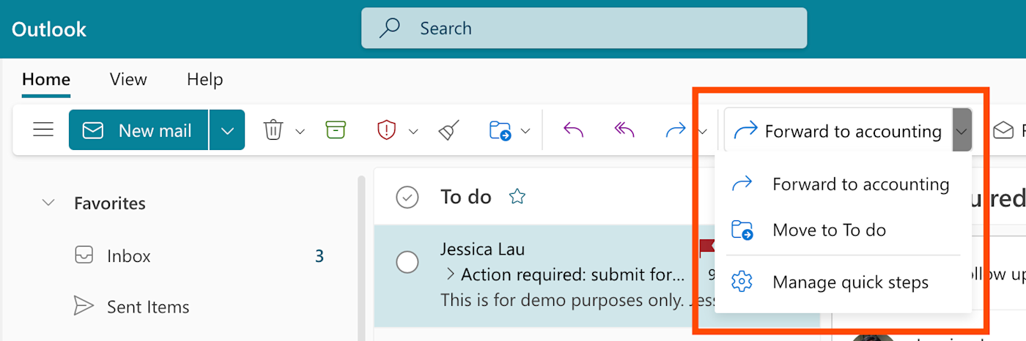Click the gear icon beside Manage quick steps
The width and height of the screenshot is (1026, 341).
coord(742,282)
